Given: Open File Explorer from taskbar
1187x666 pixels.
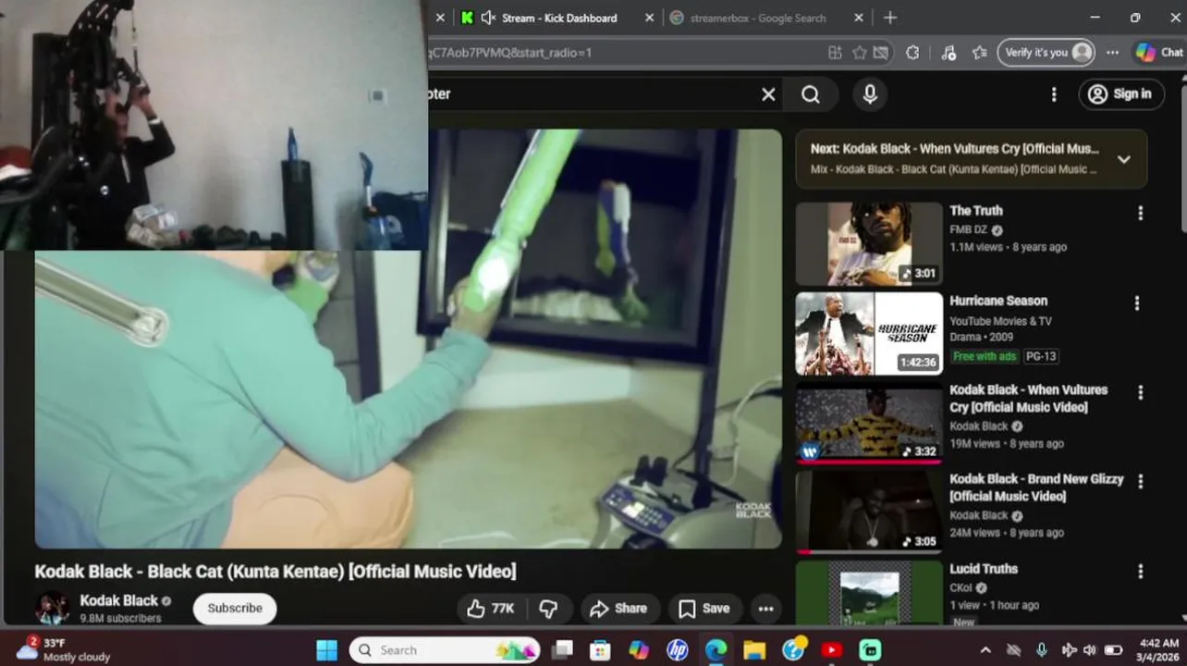Looking at the screenshot, I should [754, 650].
